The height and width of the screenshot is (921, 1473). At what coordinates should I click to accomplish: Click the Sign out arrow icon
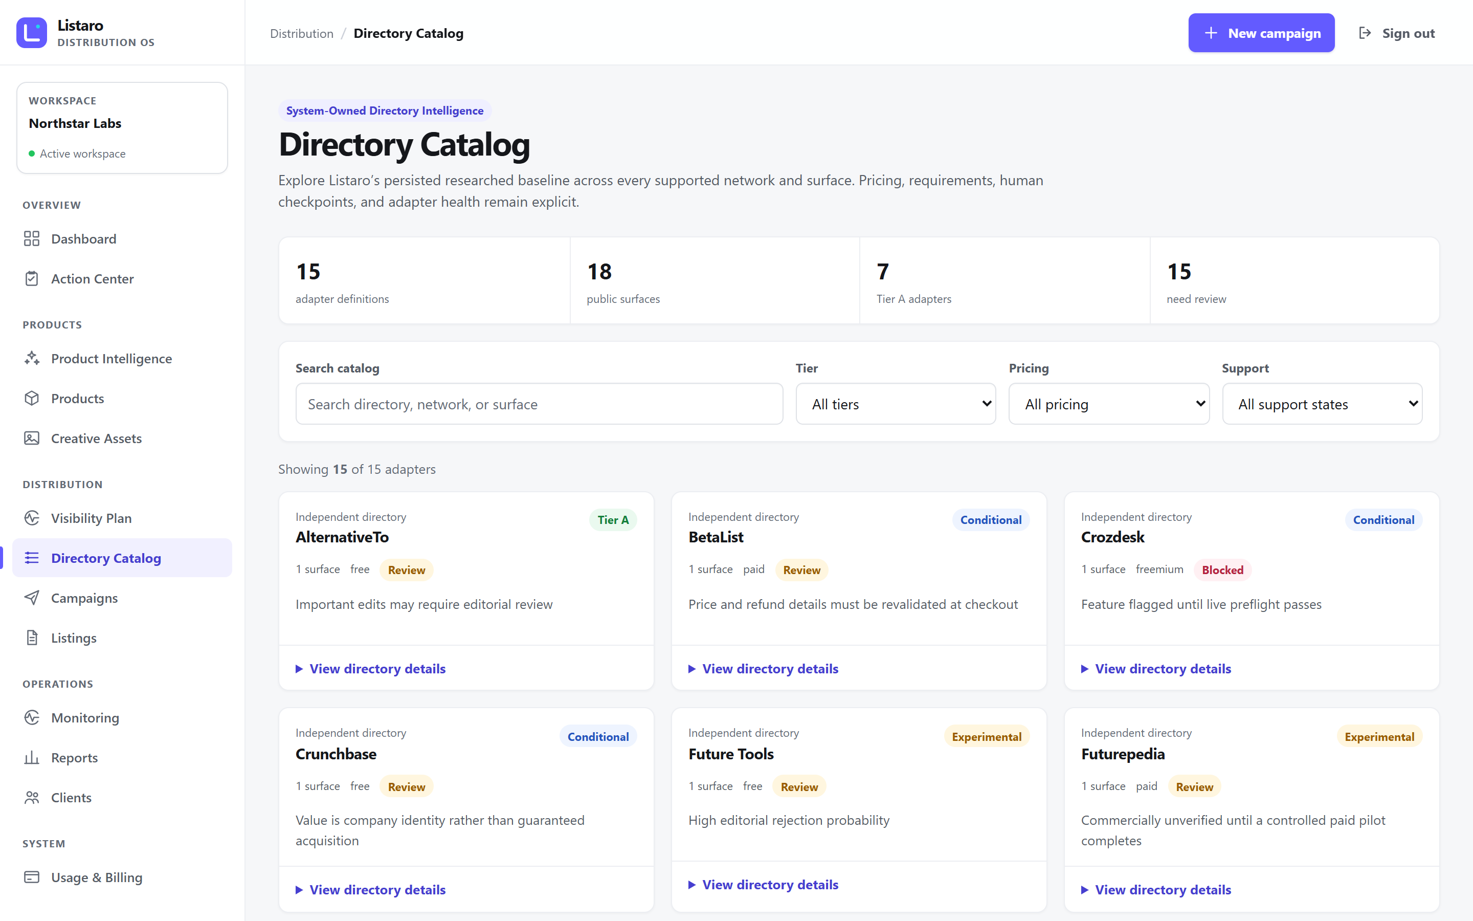coord(1365,33)
